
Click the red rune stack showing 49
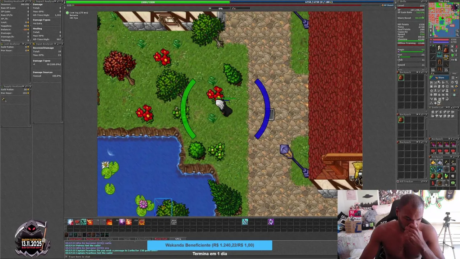pyautogui.click(x=433, y=151)
